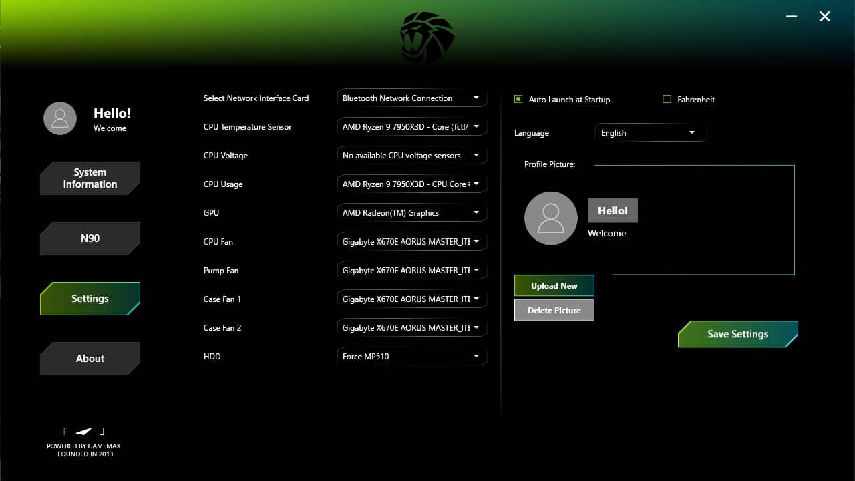Minimize the application window

point(792,17)
